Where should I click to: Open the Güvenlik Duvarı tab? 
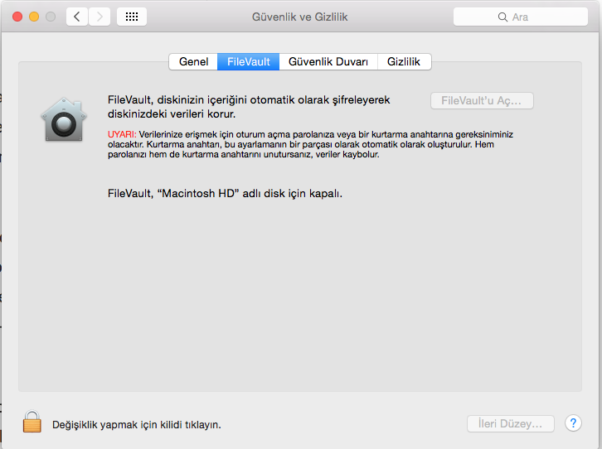pyautogui.click(x=328, y=62)
